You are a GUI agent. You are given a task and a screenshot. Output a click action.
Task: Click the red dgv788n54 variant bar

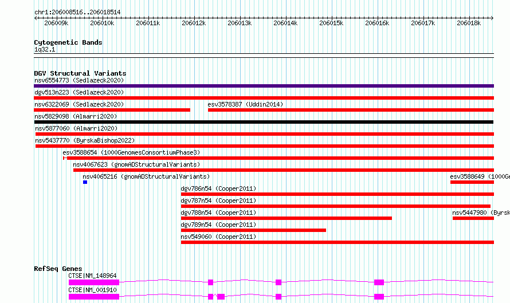[286, 218]
